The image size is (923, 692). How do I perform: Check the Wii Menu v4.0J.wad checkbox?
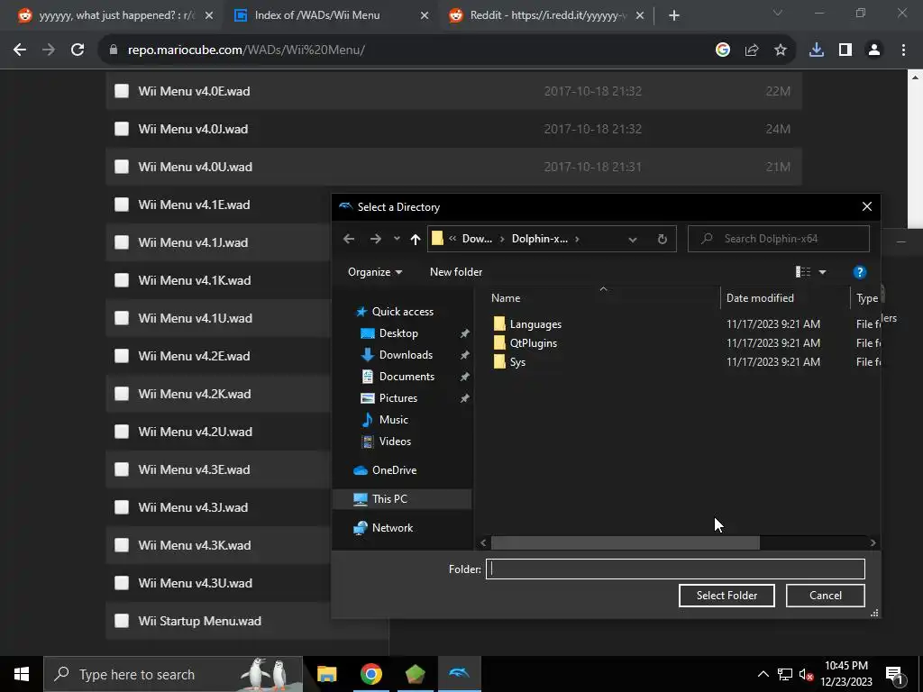(122, 129)
